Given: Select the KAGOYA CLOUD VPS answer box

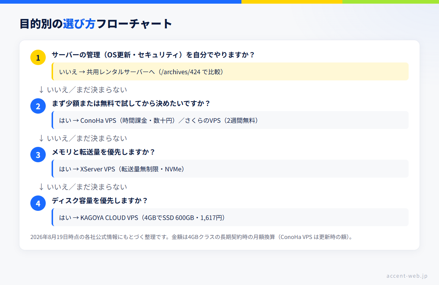Looking at the screenshot, I should pos(230,217).
